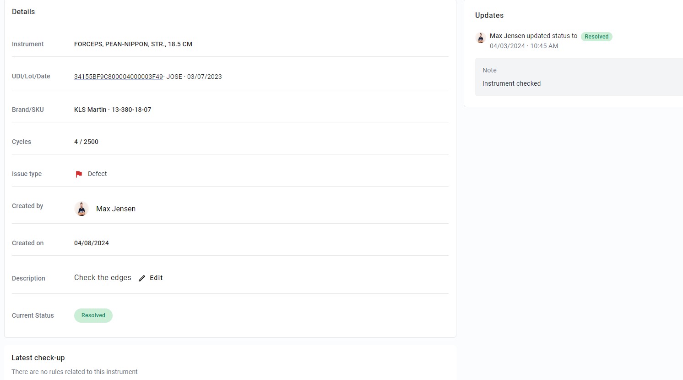
Task: Click the Latest check-up heading
Action: point(38,358)
